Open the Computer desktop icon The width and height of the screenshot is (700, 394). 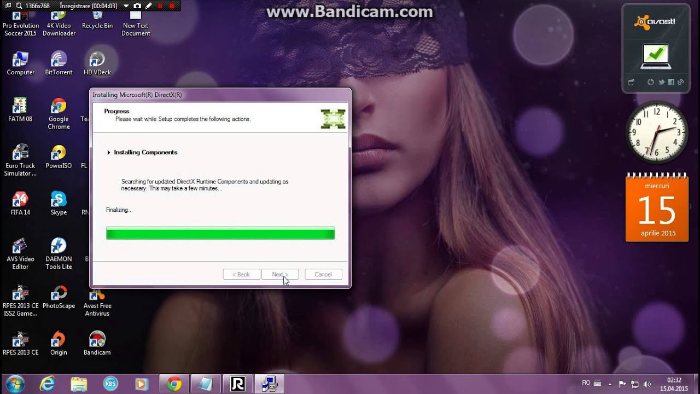pyautogui.click(x=20, y=63)
